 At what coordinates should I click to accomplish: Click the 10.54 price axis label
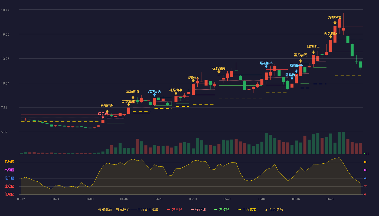pos(5,83)
